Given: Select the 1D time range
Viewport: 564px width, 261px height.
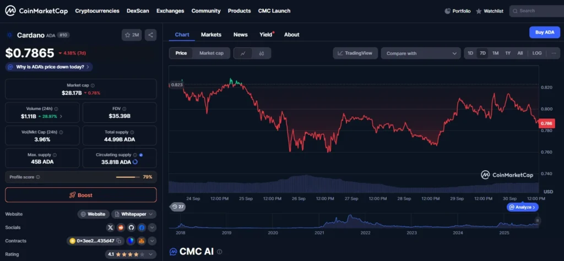Looking at the screenshot, I should tap(470, 53).
